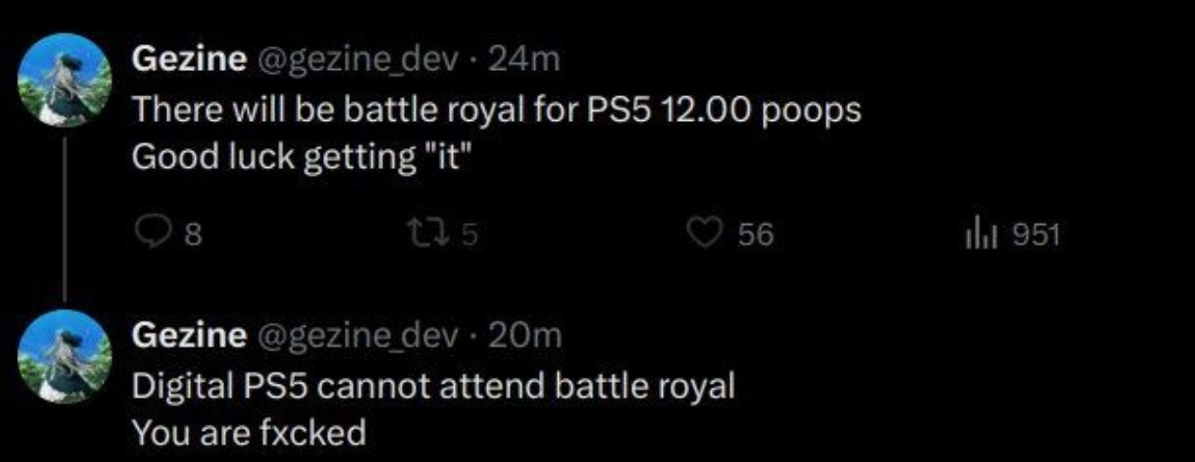This screenshot has width=1195, height=462.
Task: Open Gezine's avatar on the 24m tweet
Action: point(66,80)
